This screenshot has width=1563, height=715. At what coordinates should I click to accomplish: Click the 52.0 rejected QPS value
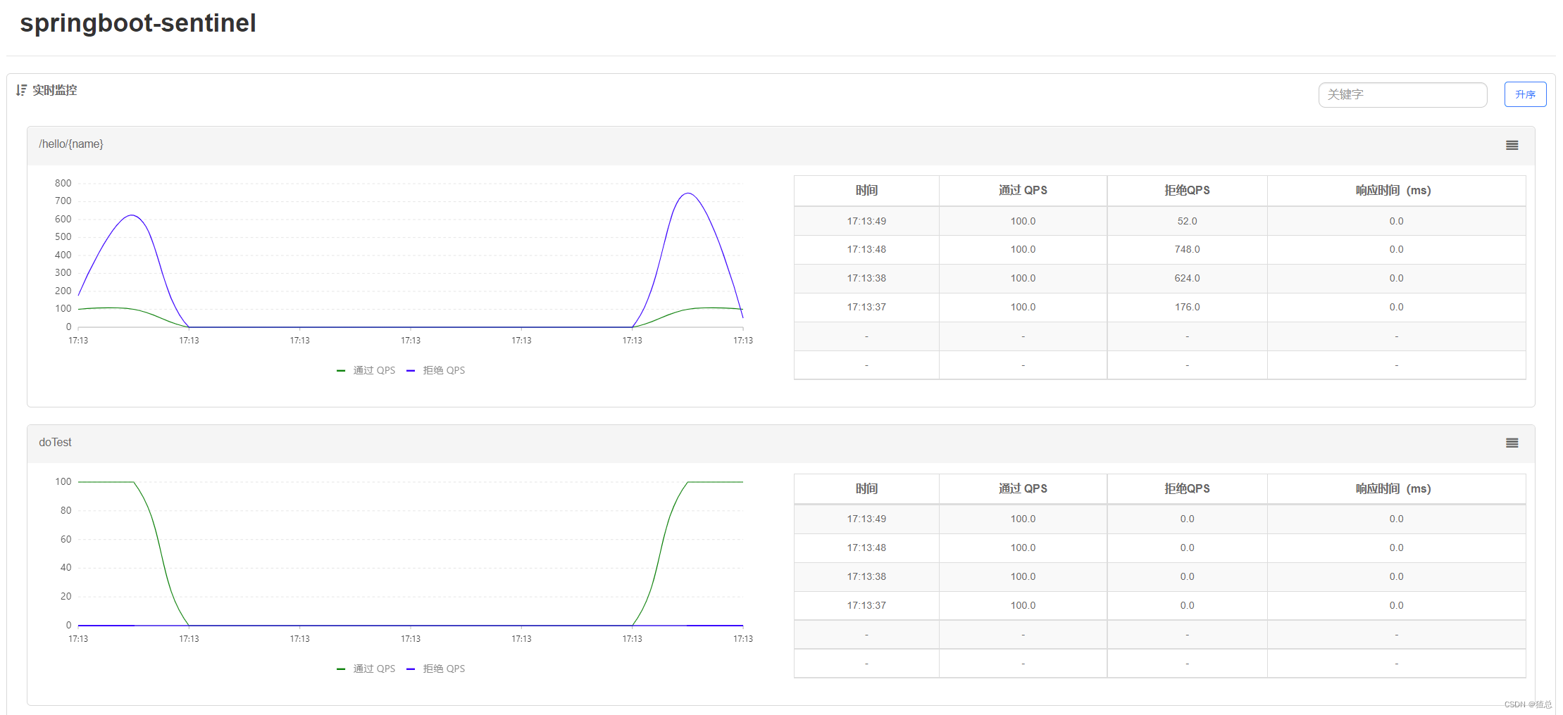1187,221
